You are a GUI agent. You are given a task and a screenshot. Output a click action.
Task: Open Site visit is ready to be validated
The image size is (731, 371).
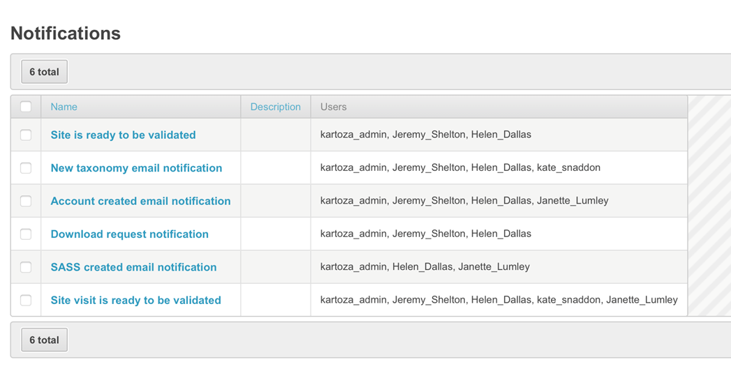coord(135,301)
